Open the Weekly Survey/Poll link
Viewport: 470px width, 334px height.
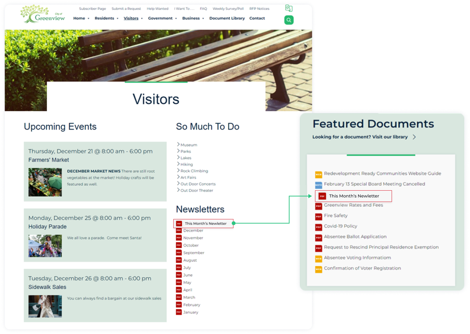(x=228, y=9)
